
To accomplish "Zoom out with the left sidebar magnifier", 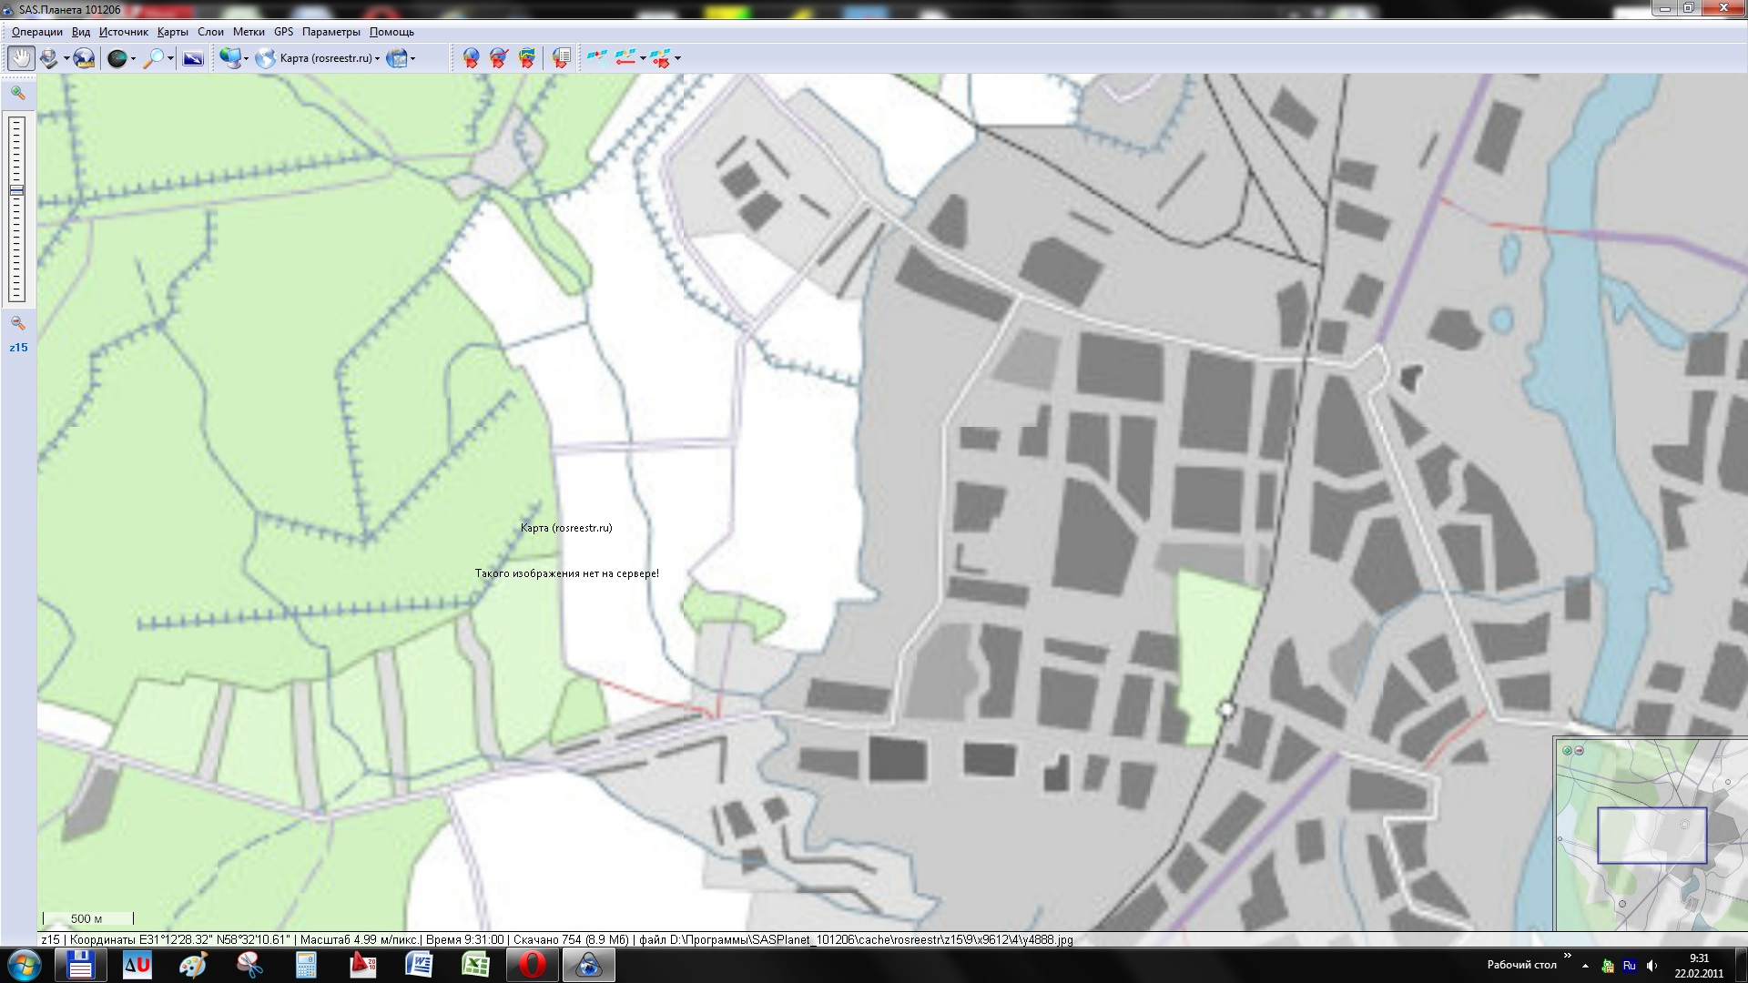I will pos(17,323).
